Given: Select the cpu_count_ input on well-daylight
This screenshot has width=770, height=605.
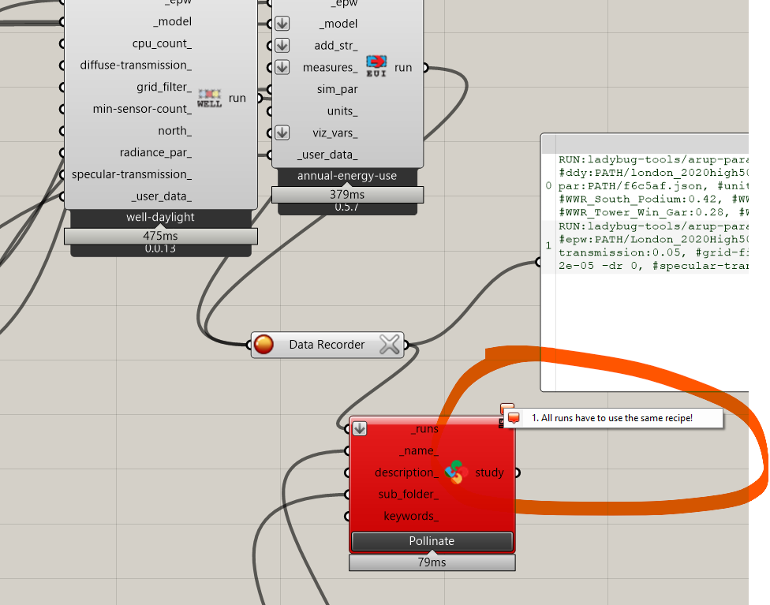Looking at the screenshot, I should 162,43.
